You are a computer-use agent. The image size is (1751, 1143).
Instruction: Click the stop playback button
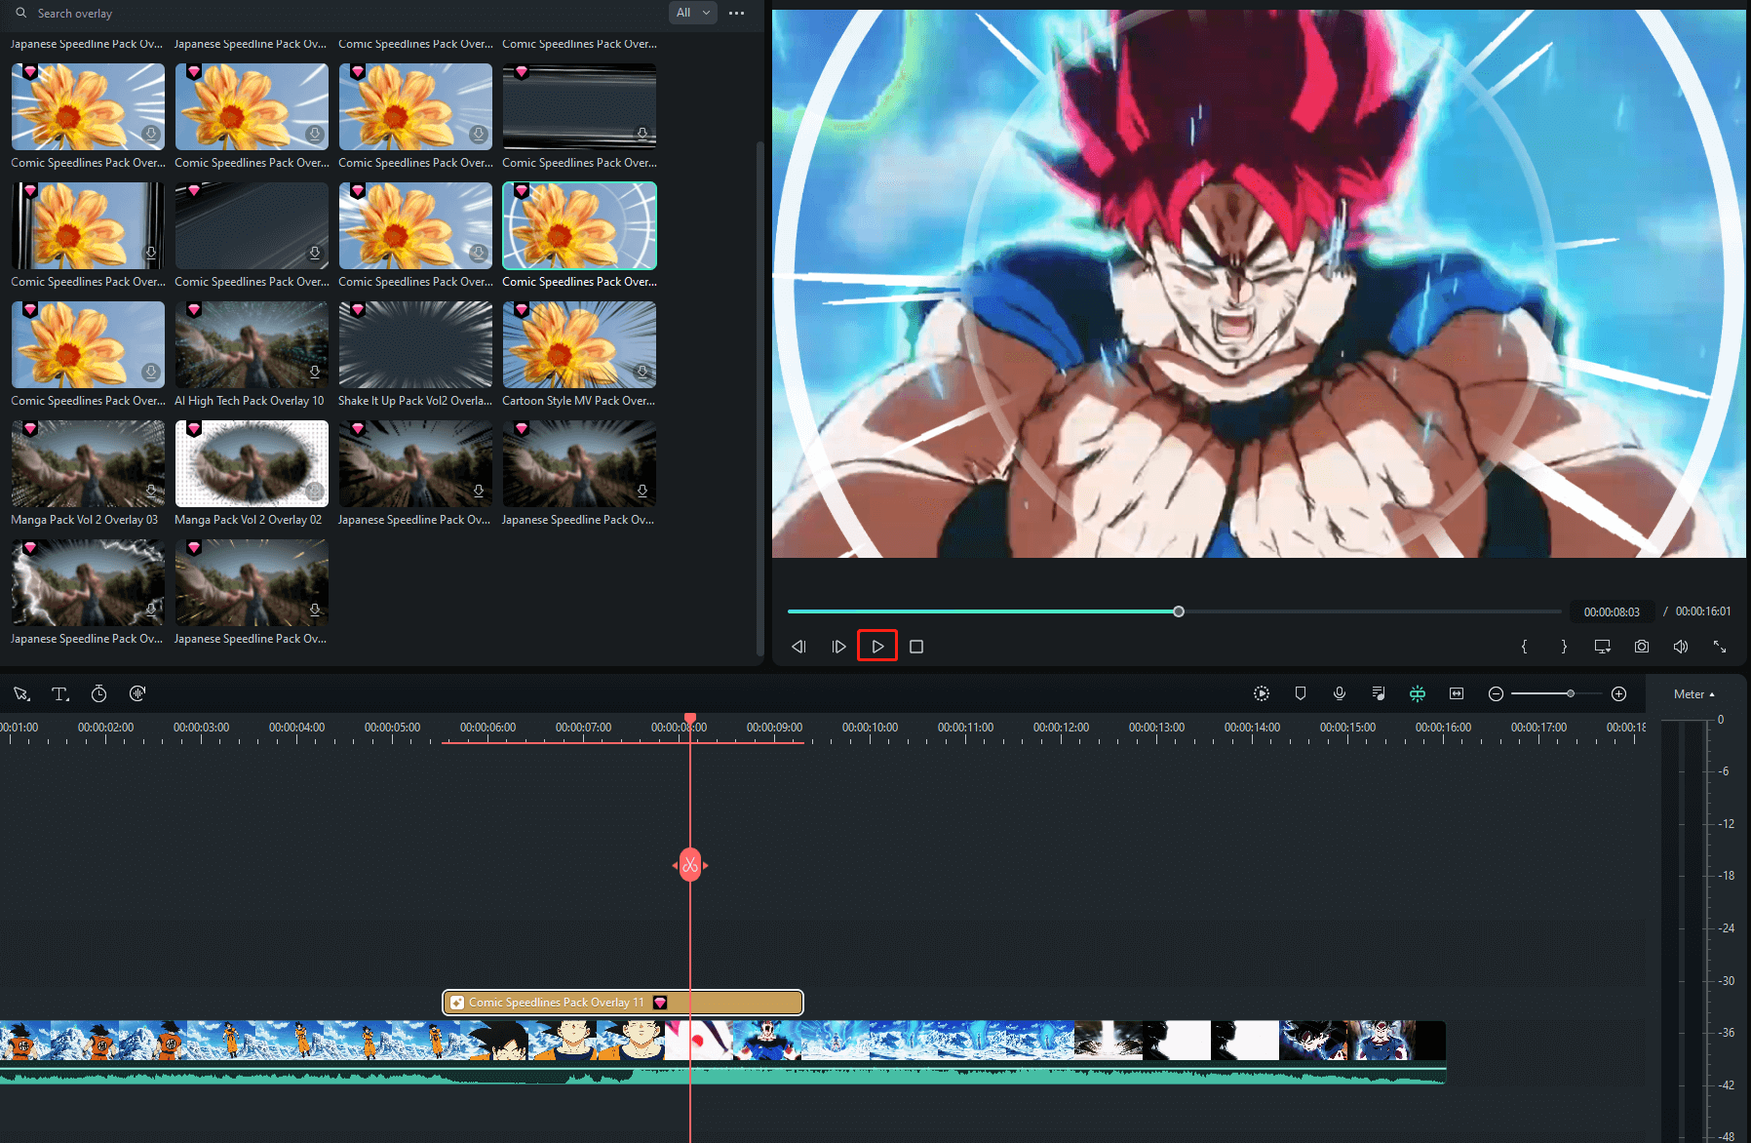point(914,645)
